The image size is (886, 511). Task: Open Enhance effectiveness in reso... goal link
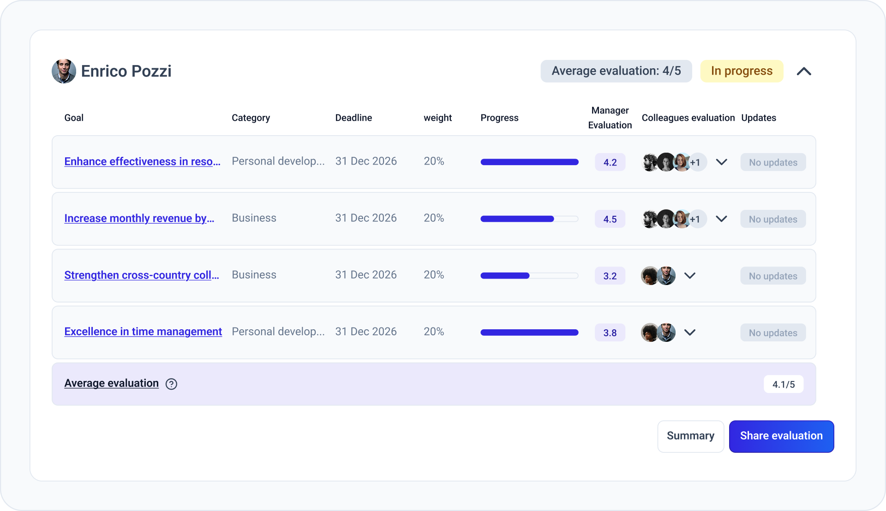[143, 161]
